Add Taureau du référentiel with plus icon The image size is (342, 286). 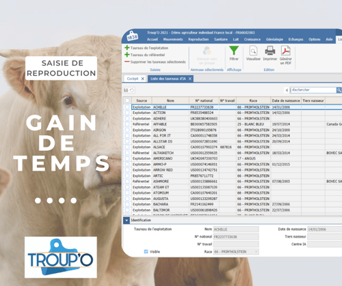[127, 55]
